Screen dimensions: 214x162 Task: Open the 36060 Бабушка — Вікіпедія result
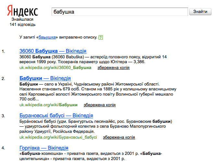coord(53,51)
